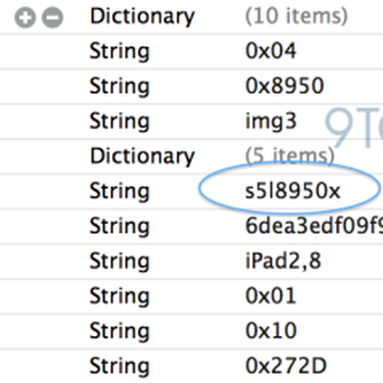Select the Dictionary type with 5 items
Screen dimensions: 383x383
coord(143,156)
